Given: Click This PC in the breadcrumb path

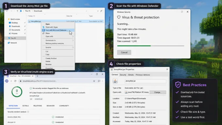Looking at the screenshot, I should coord(28,11).
